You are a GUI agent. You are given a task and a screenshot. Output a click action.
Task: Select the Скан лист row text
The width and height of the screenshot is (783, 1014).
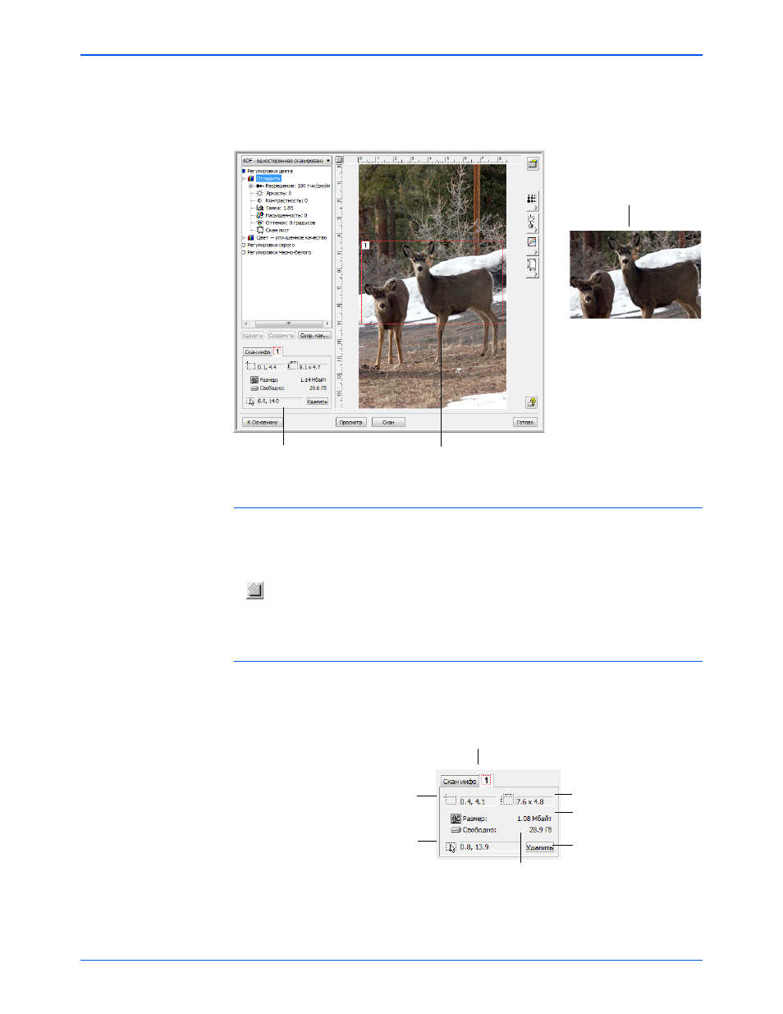(277, 230)
